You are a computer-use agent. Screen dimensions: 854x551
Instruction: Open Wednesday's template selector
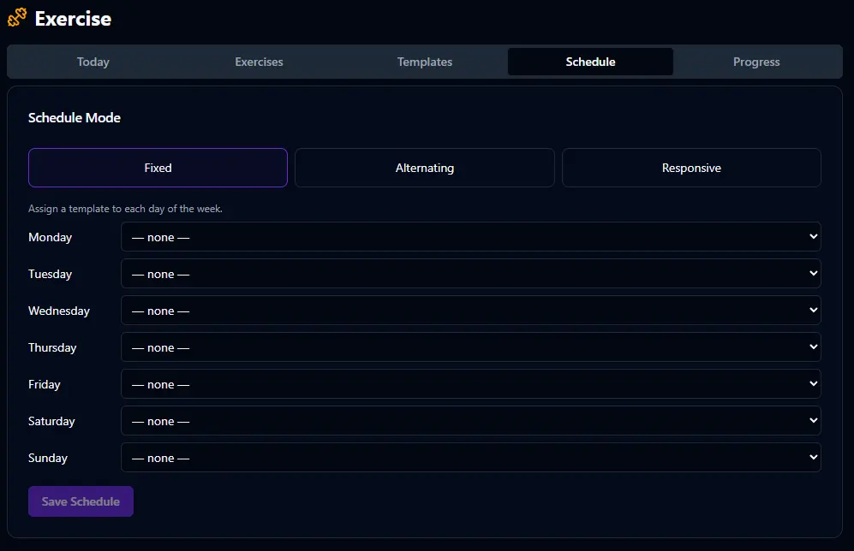(x=470, y=311)
